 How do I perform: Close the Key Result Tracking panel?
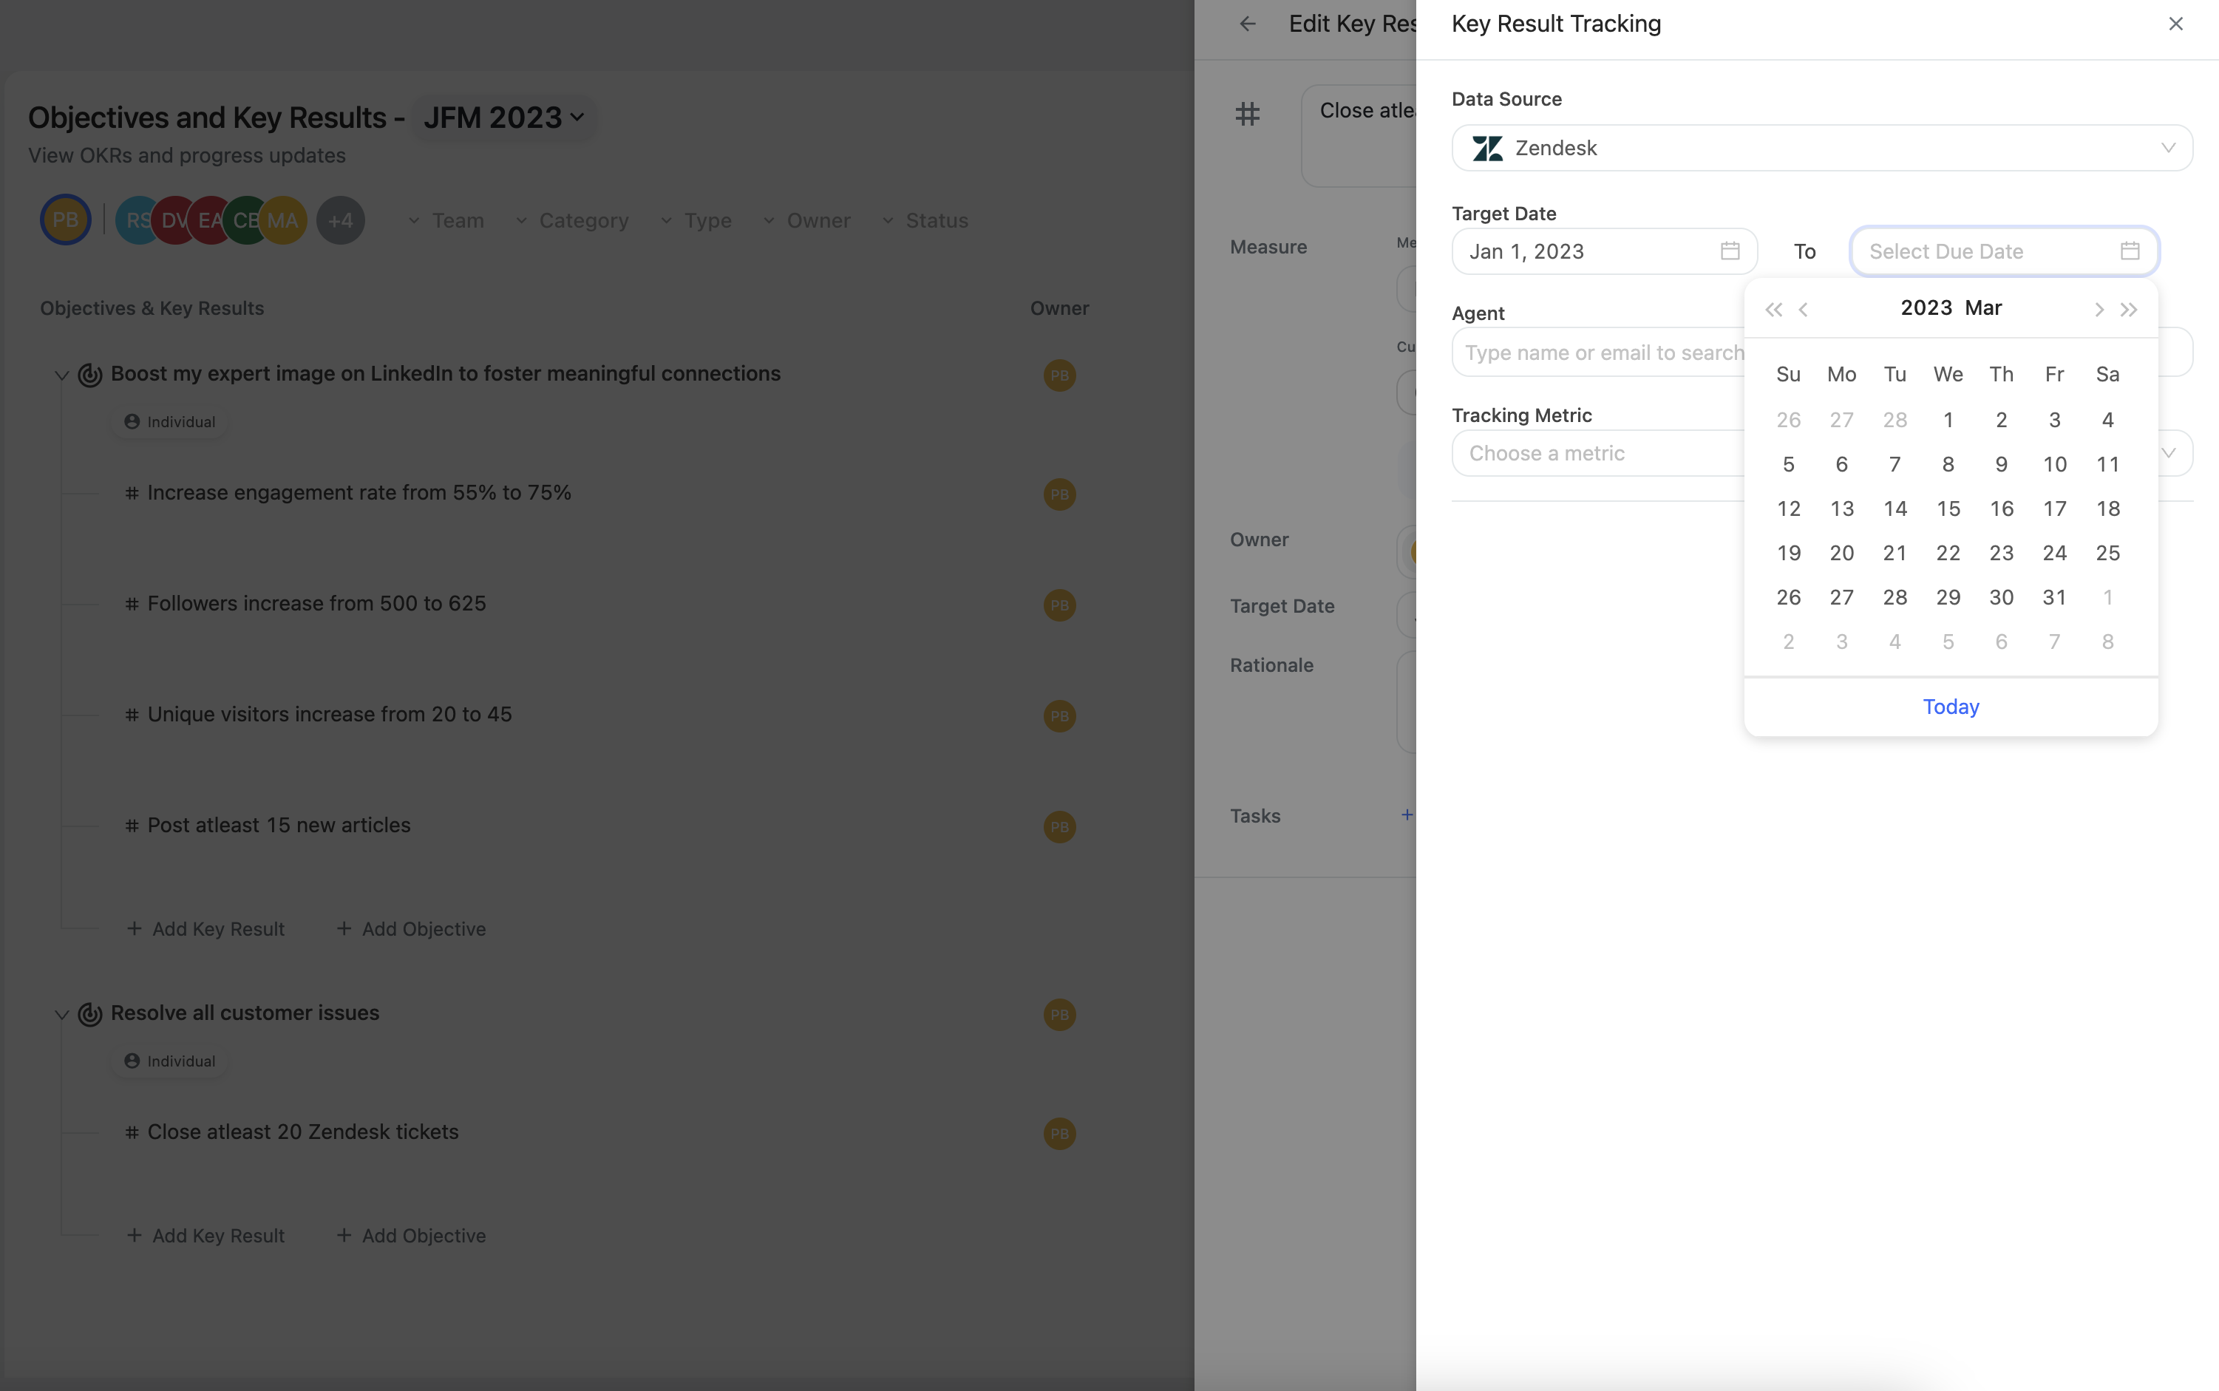coord(2175,24)
